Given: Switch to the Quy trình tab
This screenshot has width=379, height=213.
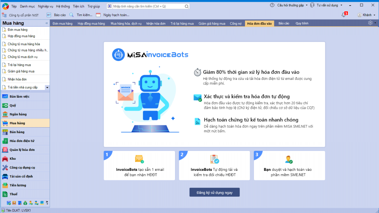Looking at the screenshot, I should pyautogui.click(x=302, y=23).
